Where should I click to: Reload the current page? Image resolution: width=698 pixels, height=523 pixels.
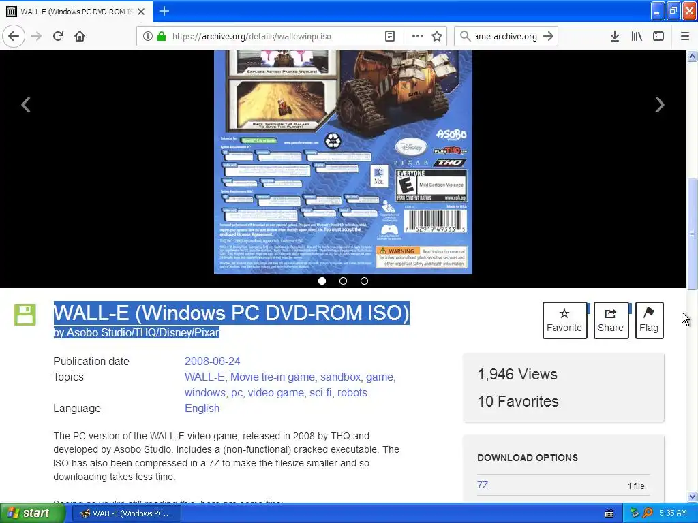(x=58, y=36)
